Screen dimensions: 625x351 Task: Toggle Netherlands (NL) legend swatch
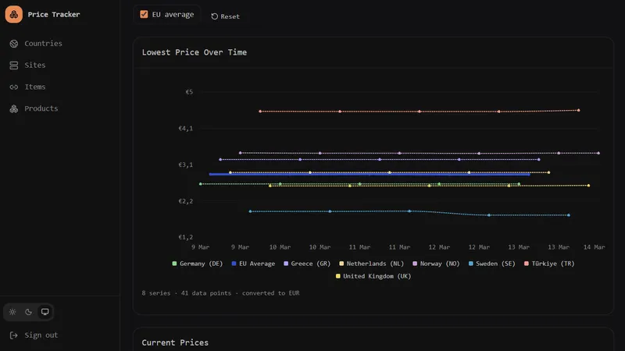[341, 264]
